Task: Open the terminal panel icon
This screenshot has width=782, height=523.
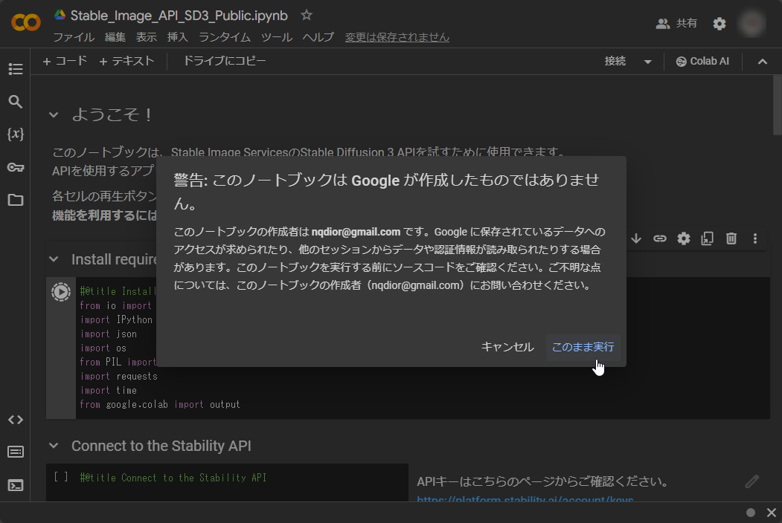Action: coord(16,484)
